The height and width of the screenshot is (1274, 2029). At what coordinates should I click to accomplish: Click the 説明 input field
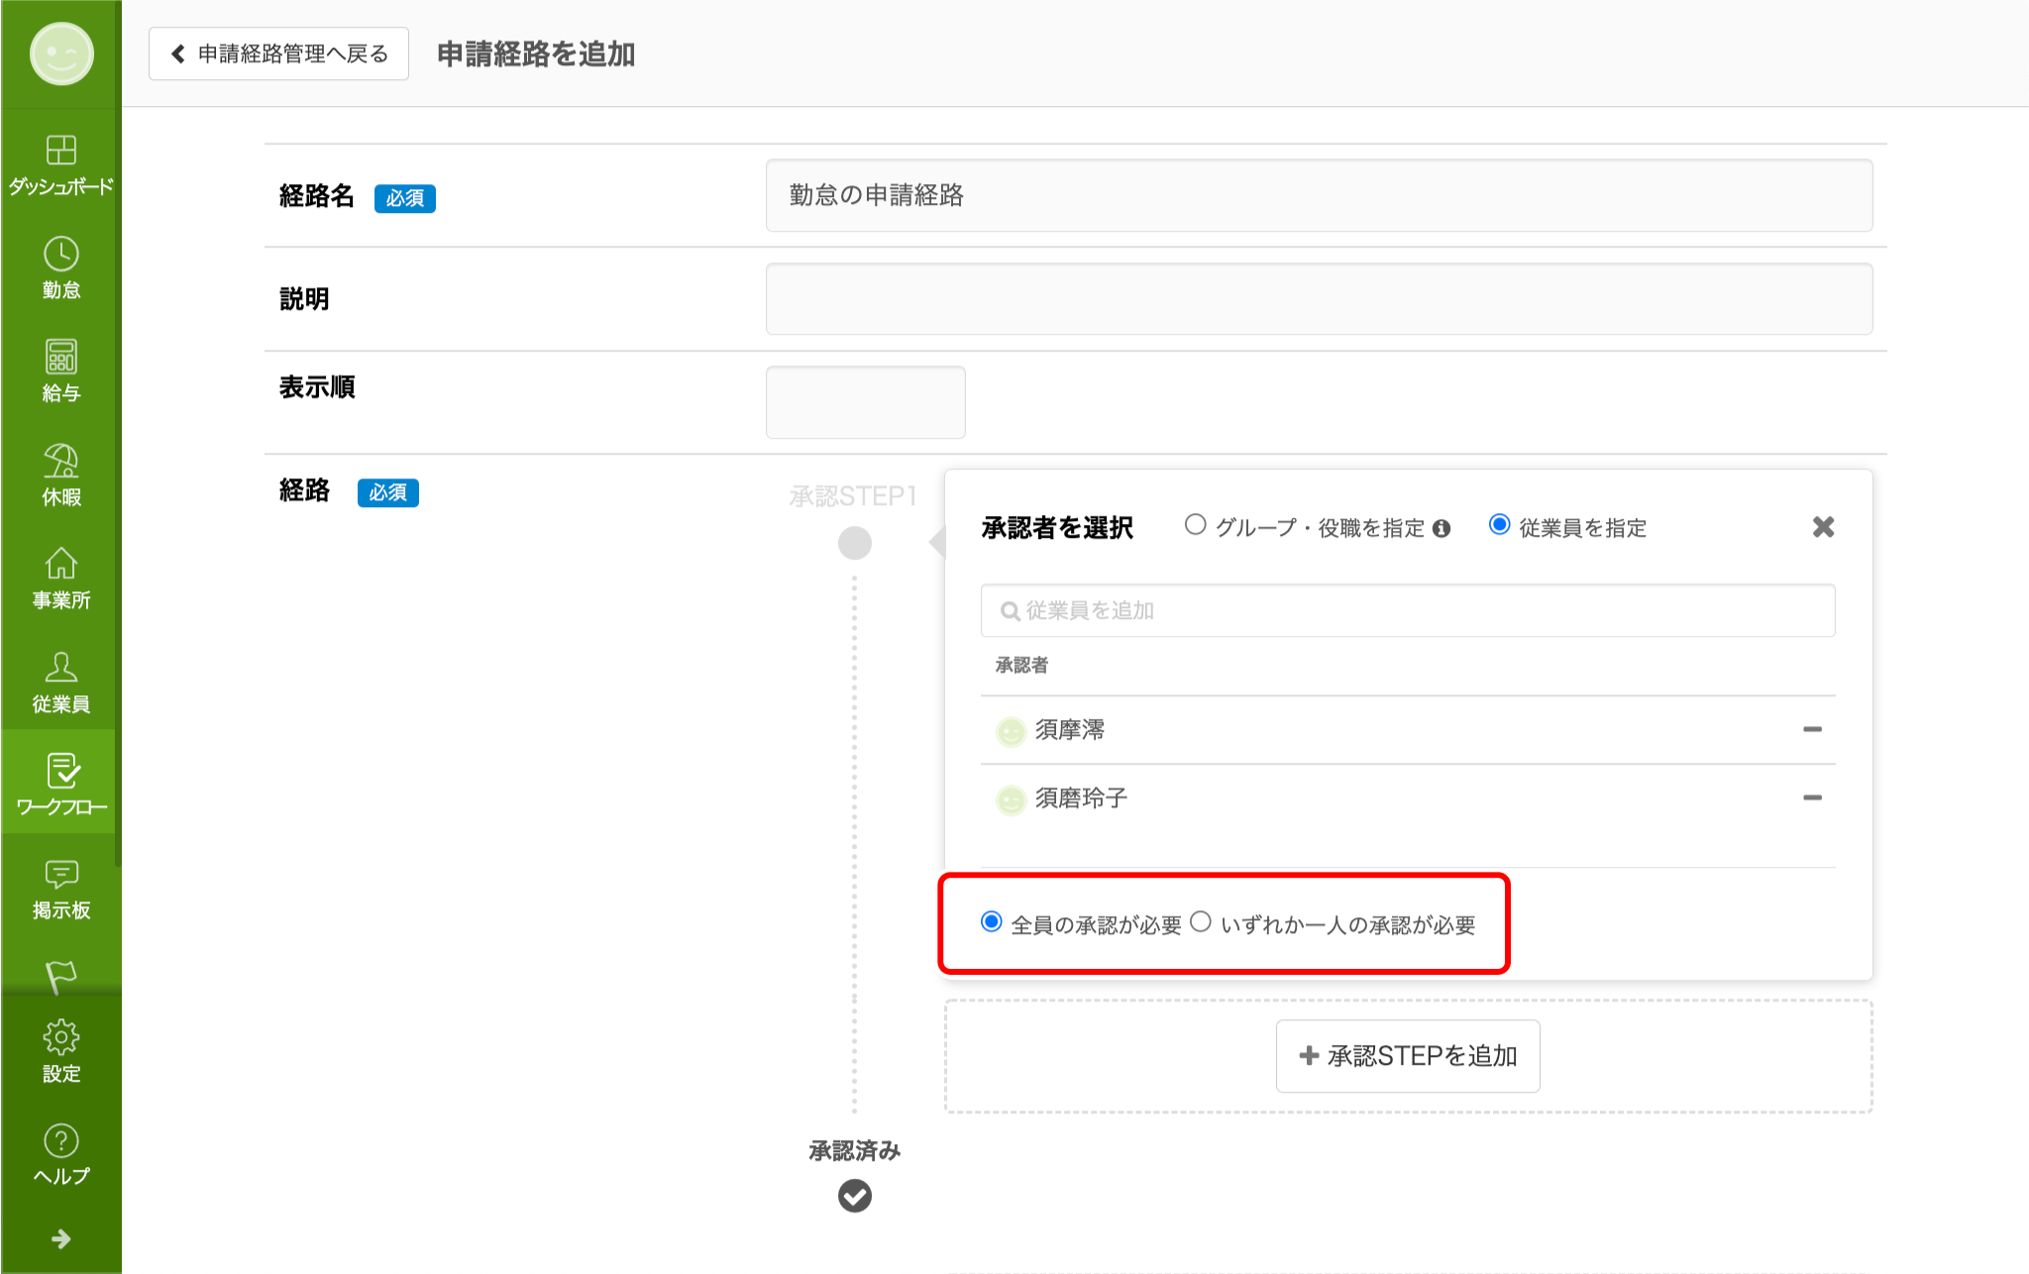click(1319, 298)
